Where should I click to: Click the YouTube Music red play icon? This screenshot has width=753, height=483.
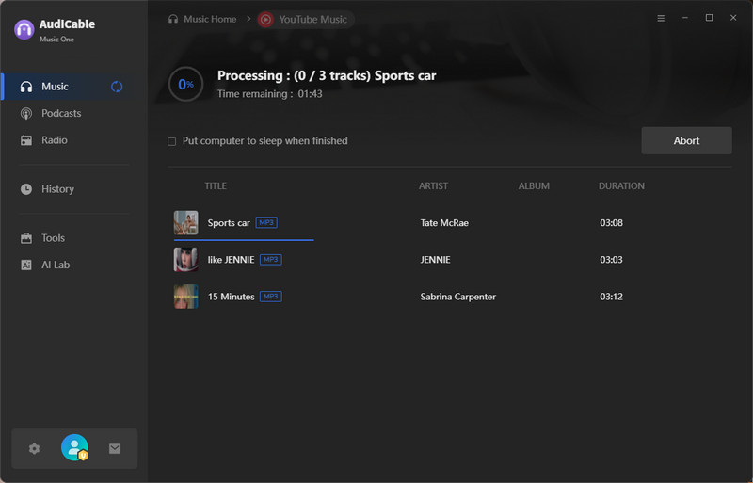tap(265, 19)
